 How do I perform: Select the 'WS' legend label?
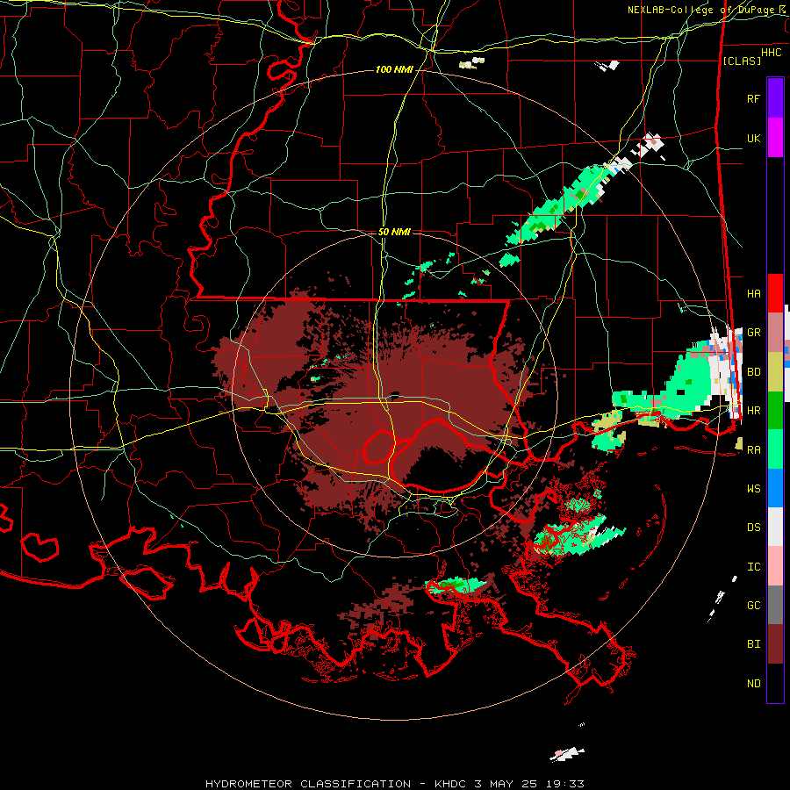[x=753, y=489]
